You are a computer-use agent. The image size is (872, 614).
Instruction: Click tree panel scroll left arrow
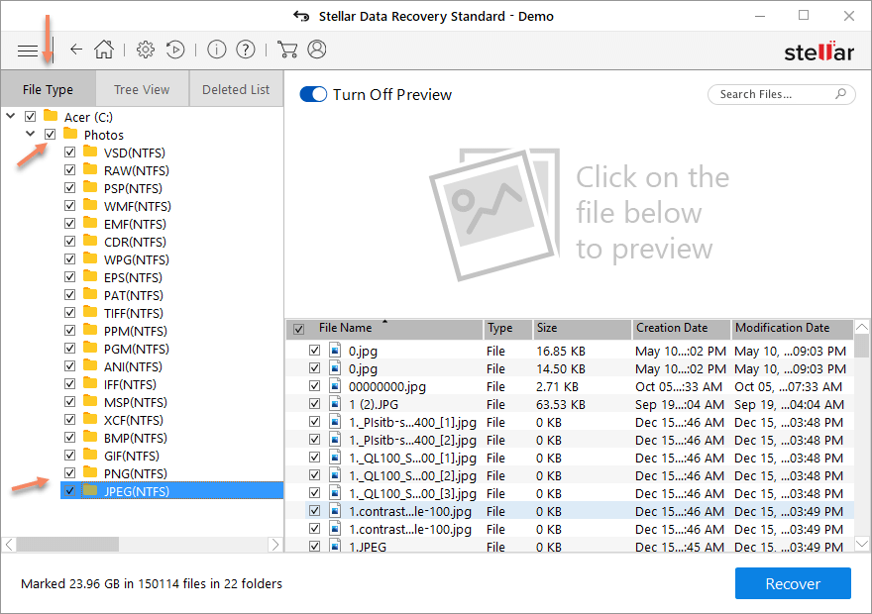[x=9, y=544]
